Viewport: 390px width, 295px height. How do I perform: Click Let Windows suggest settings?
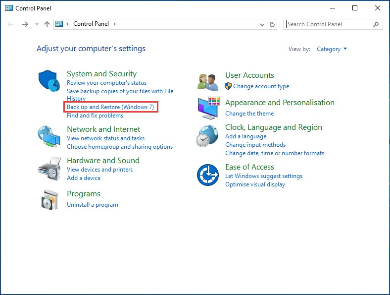pos(264,176)
